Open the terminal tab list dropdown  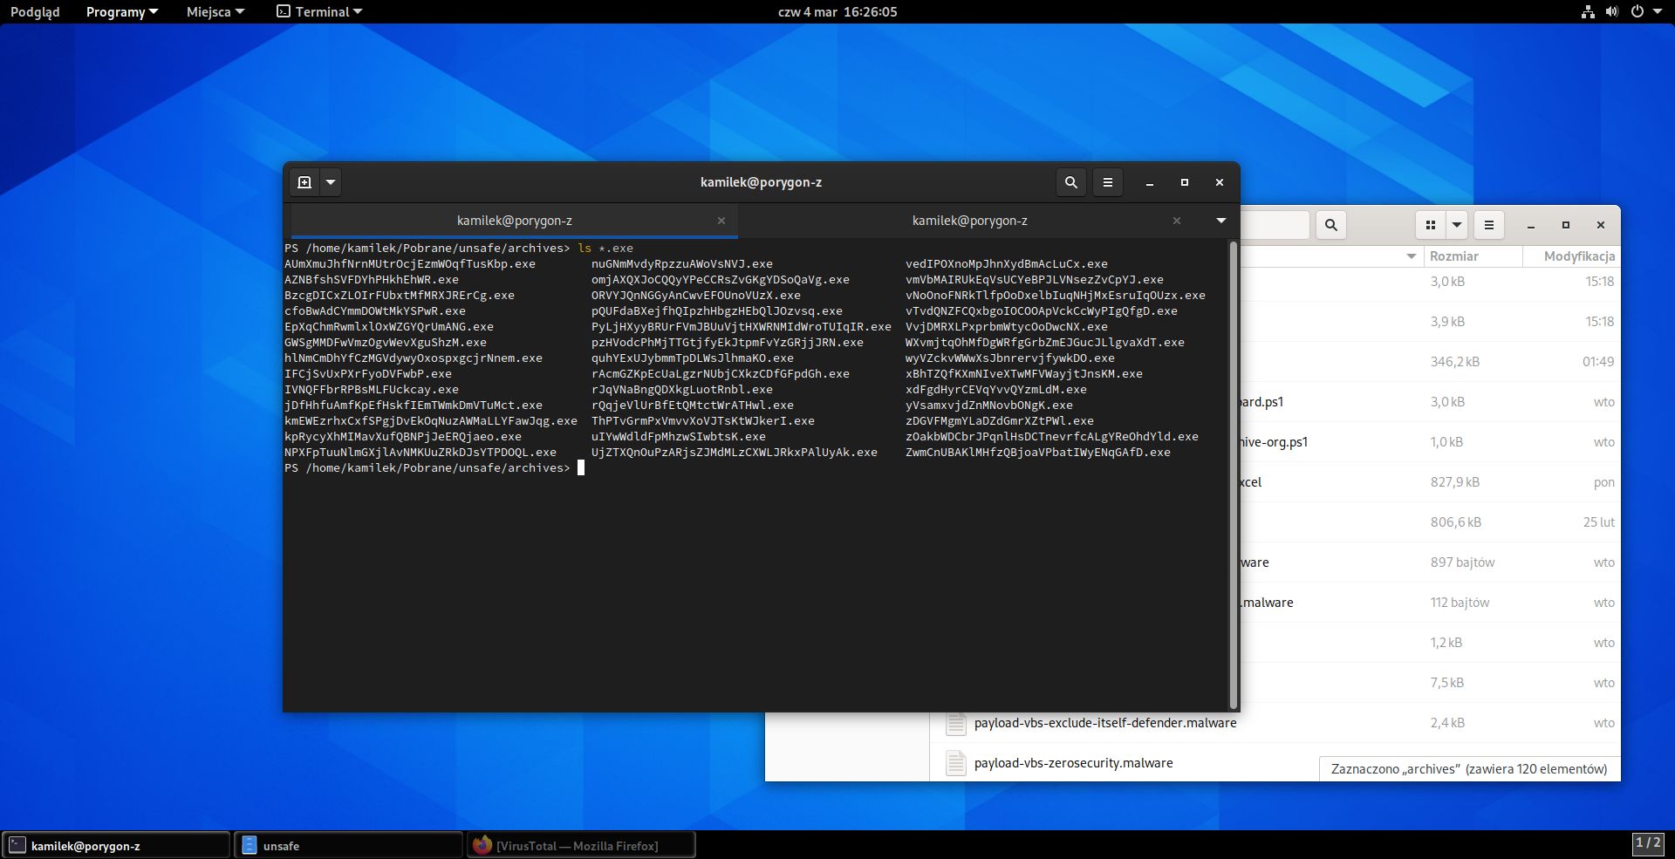click(1221, 221)
